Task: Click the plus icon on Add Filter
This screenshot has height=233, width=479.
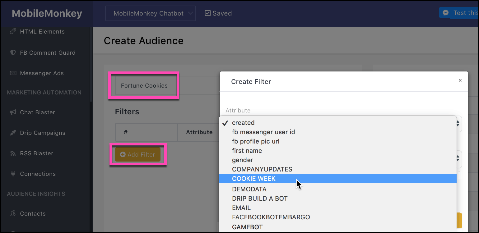Action: (x=123, y=154)
